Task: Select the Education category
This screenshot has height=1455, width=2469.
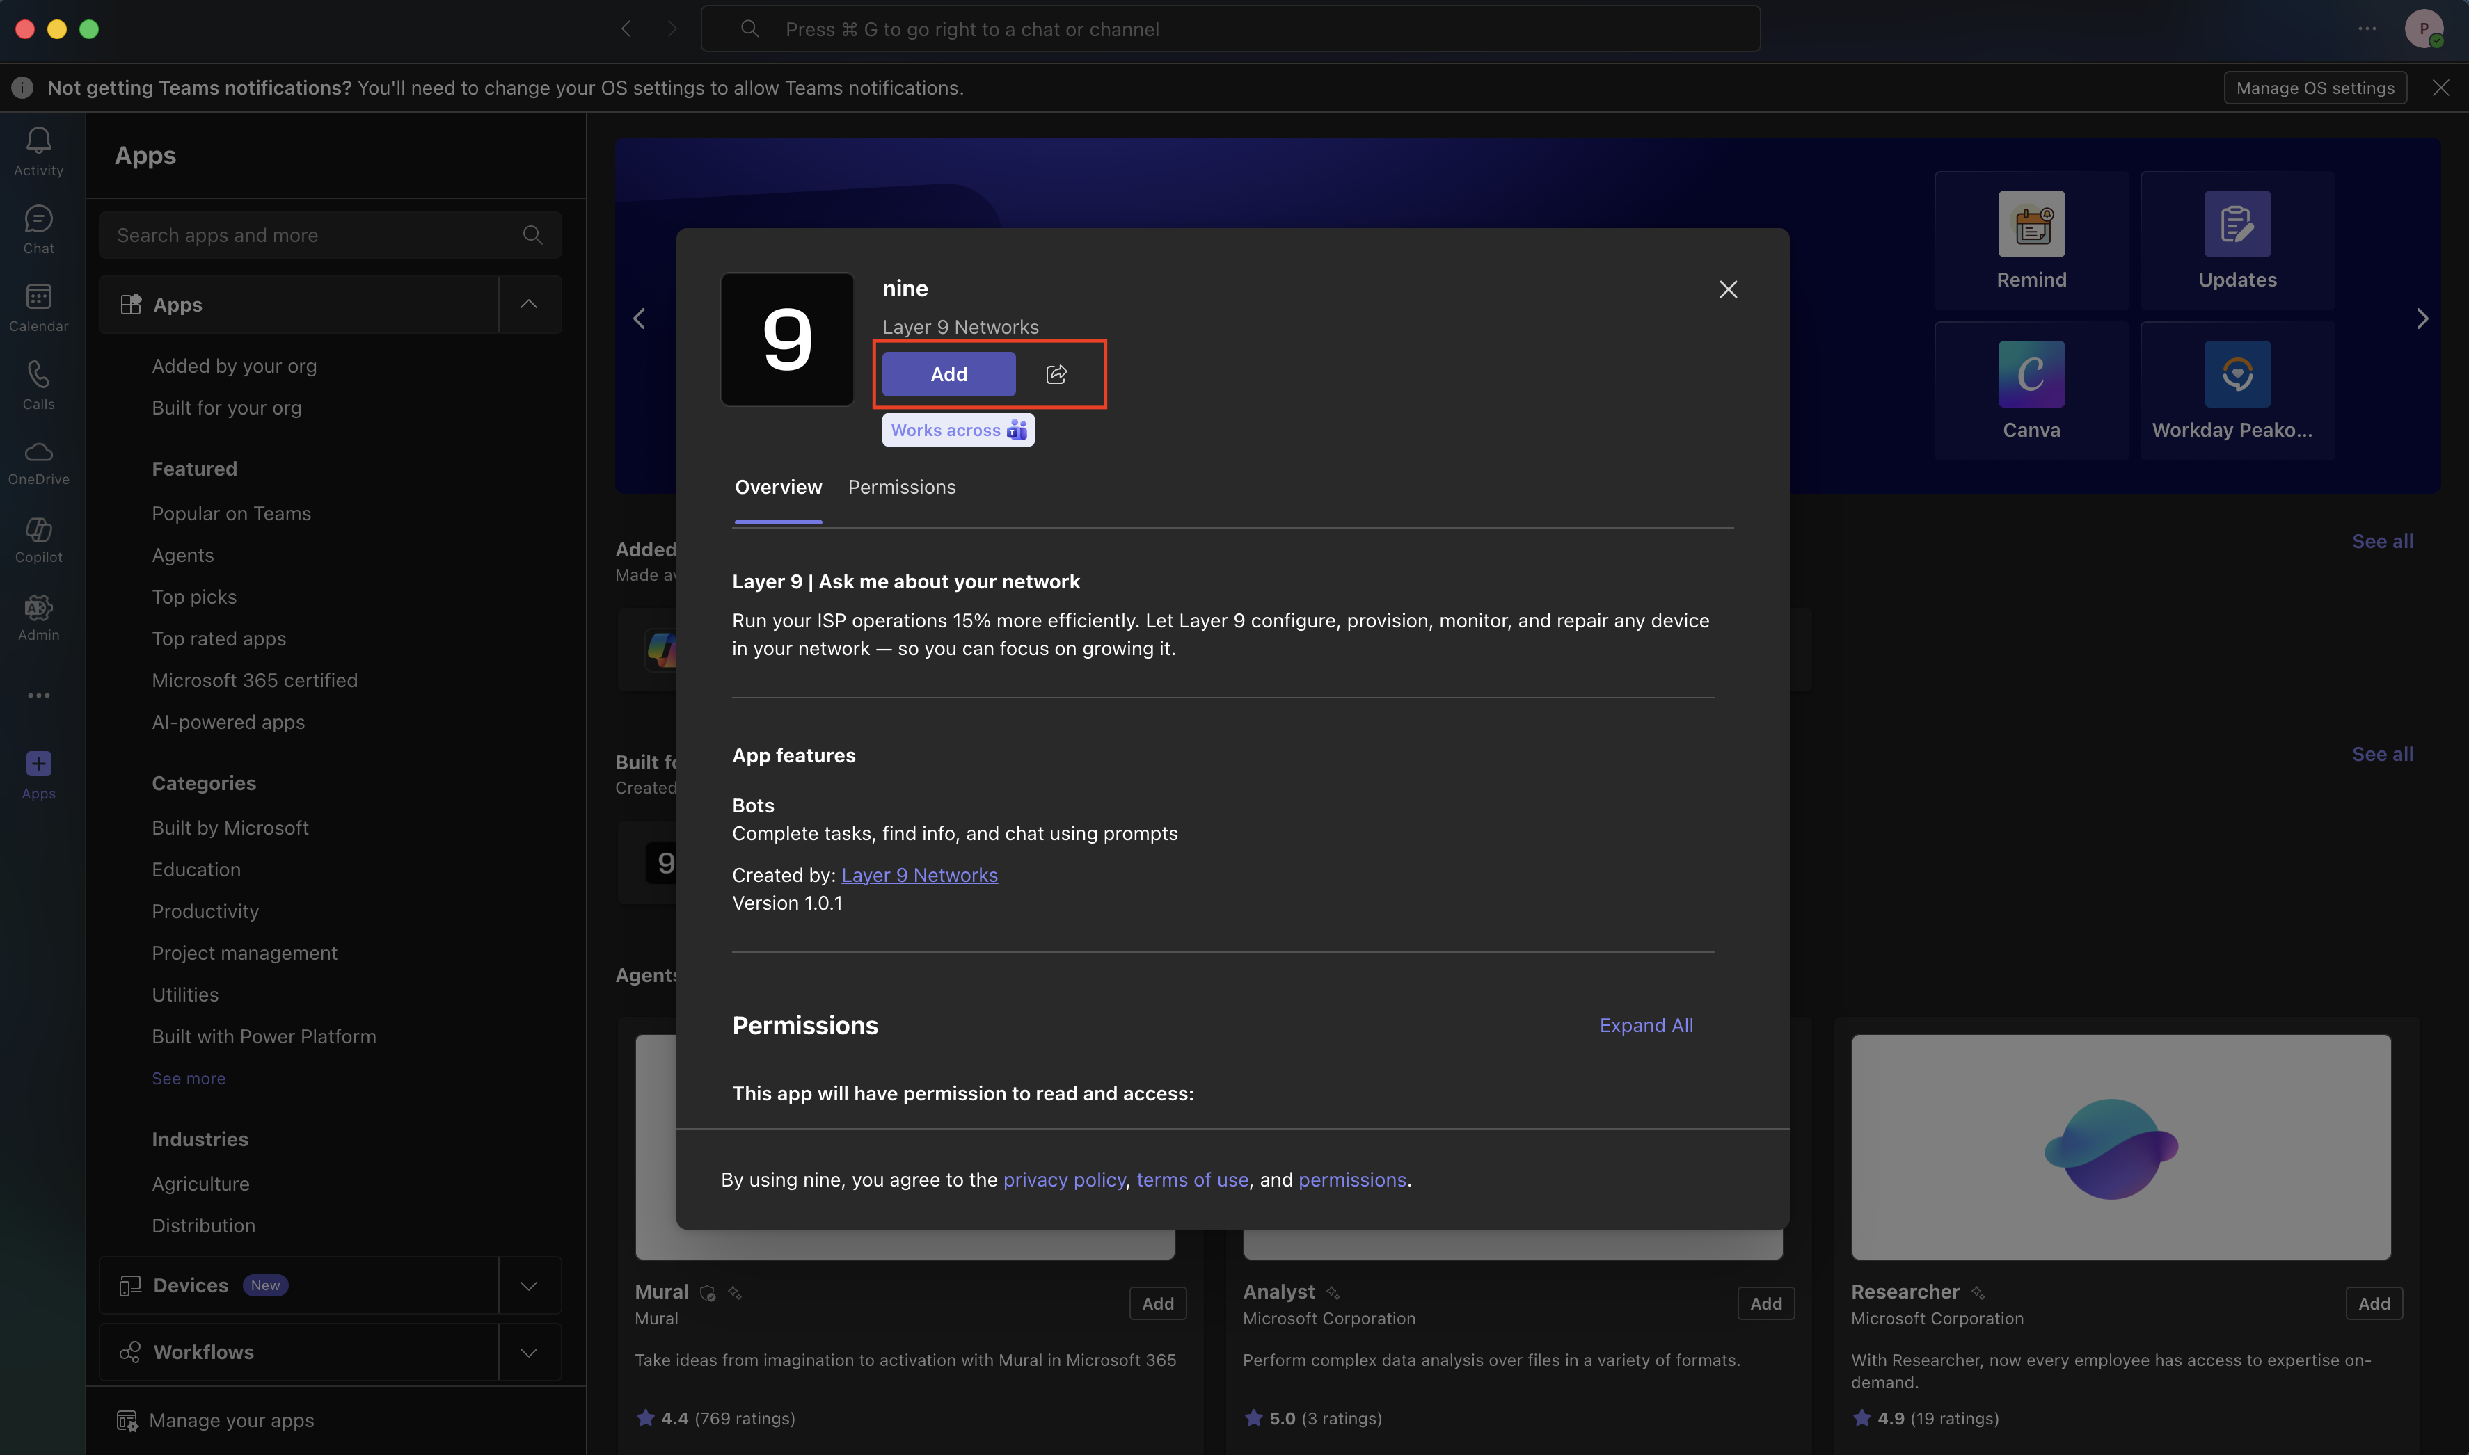Action: (x=196, y=869)
